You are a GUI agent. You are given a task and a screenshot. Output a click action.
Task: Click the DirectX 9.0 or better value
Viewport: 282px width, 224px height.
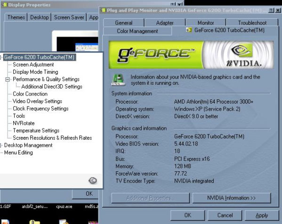click(x=196, y=116)
